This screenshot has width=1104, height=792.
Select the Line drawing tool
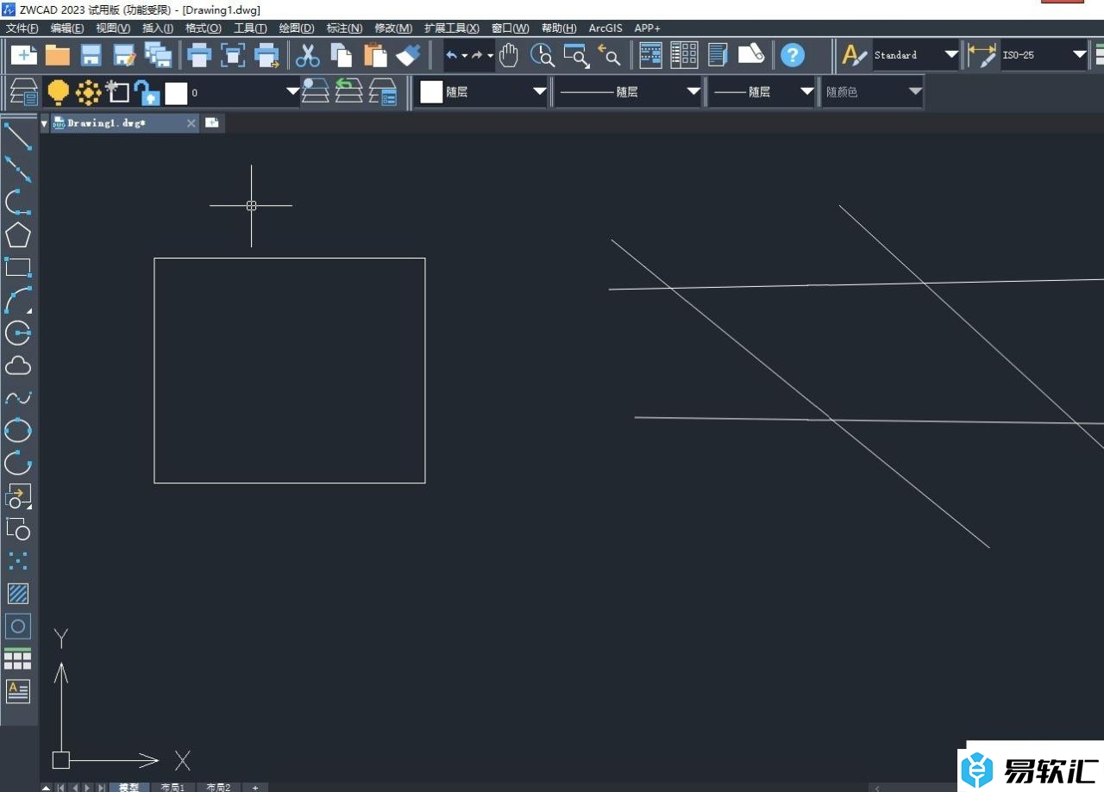point(18,136)
